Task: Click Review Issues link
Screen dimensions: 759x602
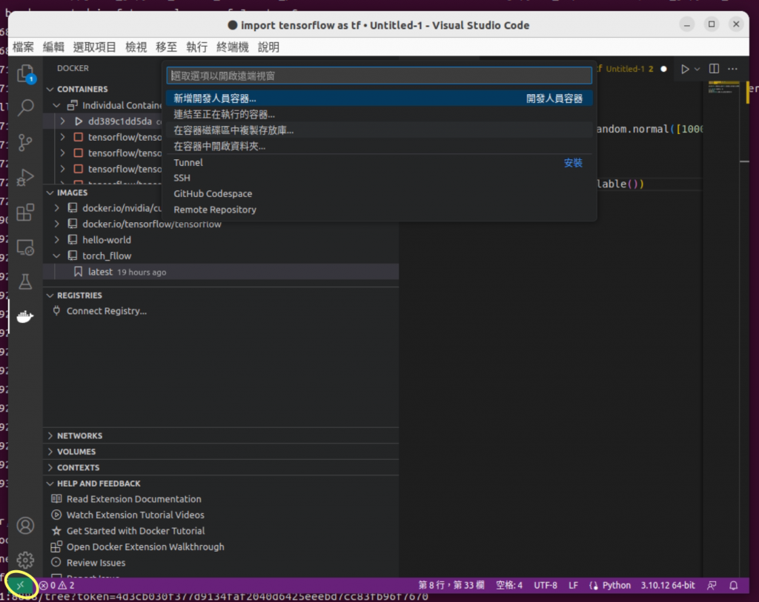Action: click(96, 563)
